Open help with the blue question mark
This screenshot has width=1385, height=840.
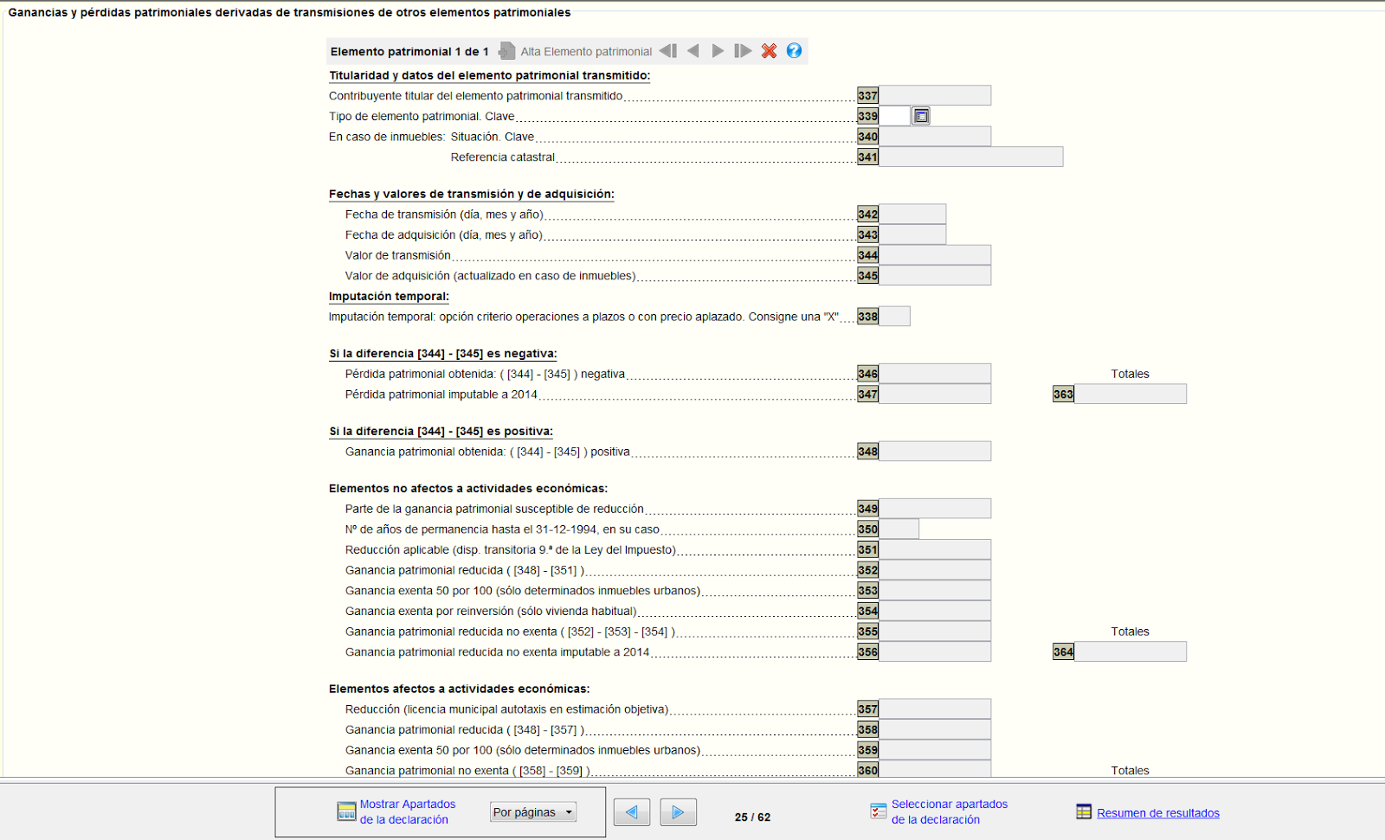tap(794, 51)
